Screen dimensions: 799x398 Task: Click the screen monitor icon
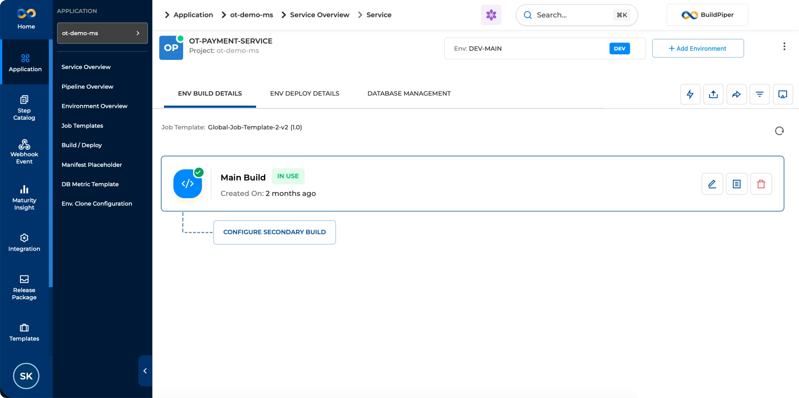[x=783, y=94]
